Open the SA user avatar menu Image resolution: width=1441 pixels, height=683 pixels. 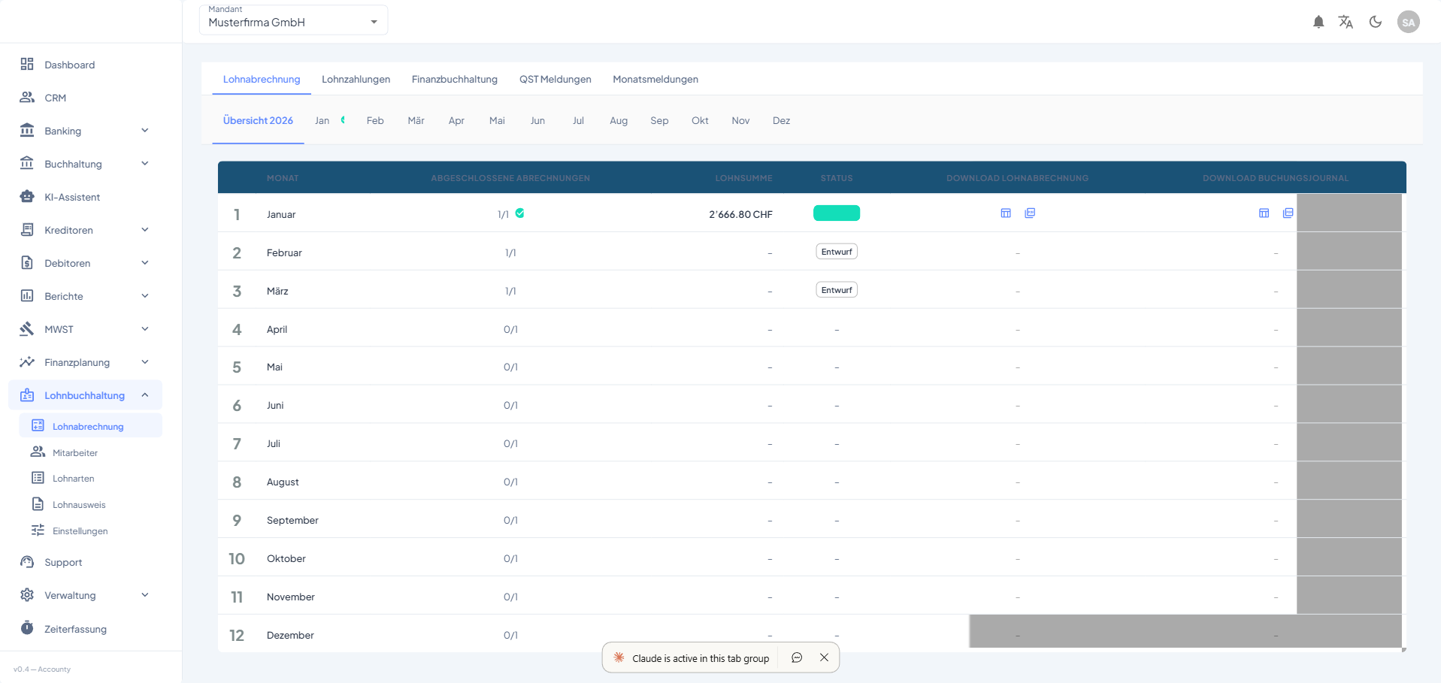(x=1408, y=23)
